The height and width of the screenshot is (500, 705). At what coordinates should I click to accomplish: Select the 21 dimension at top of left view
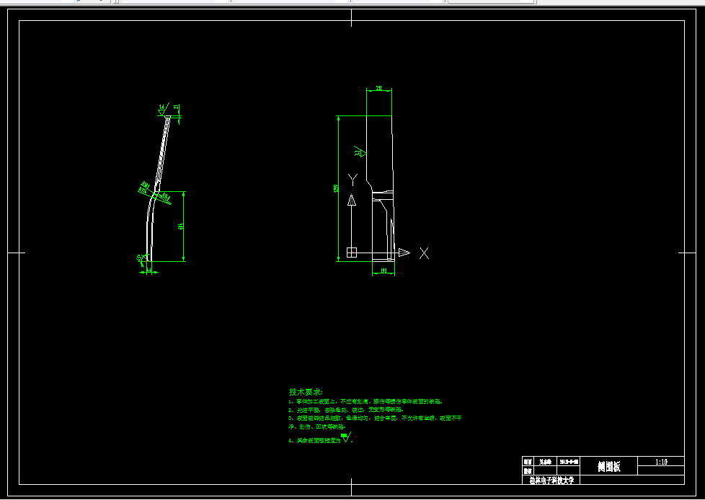(x=176, y=108)
